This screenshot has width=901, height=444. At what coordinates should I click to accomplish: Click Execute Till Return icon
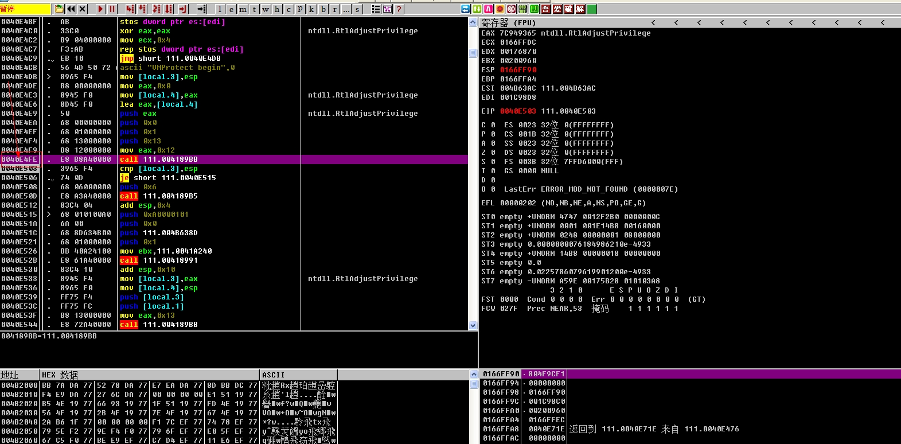pyautogui.click(x=183, y=9)
